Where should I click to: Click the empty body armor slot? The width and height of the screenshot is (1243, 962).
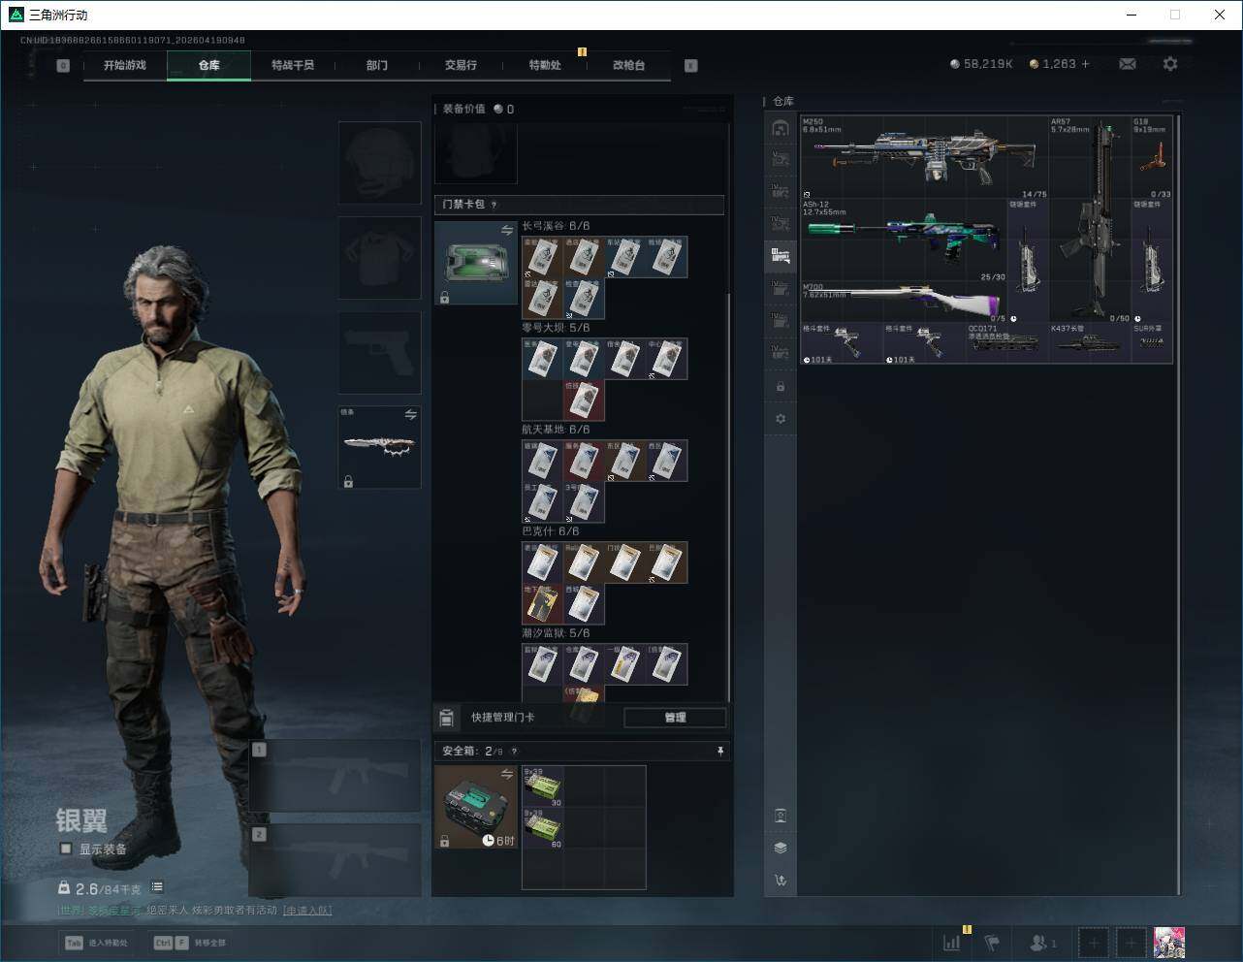[380, 257]
